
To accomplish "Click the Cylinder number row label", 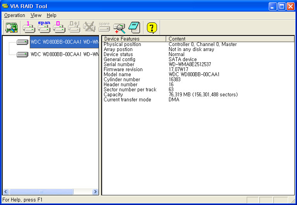I will (122, 80).
